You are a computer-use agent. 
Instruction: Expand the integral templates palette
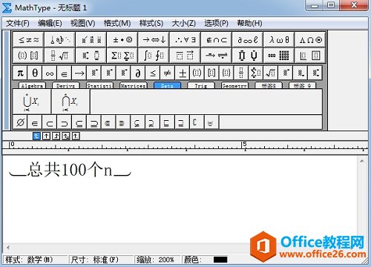(154, 56)
